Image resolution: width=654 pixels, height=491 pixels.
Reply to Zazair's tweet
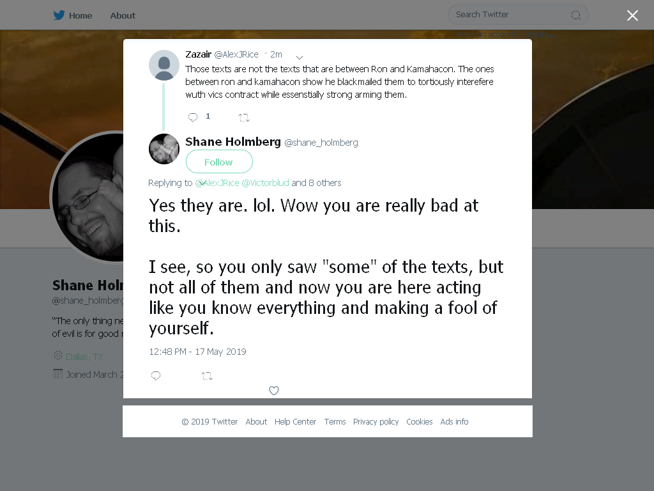click(193, 118)
